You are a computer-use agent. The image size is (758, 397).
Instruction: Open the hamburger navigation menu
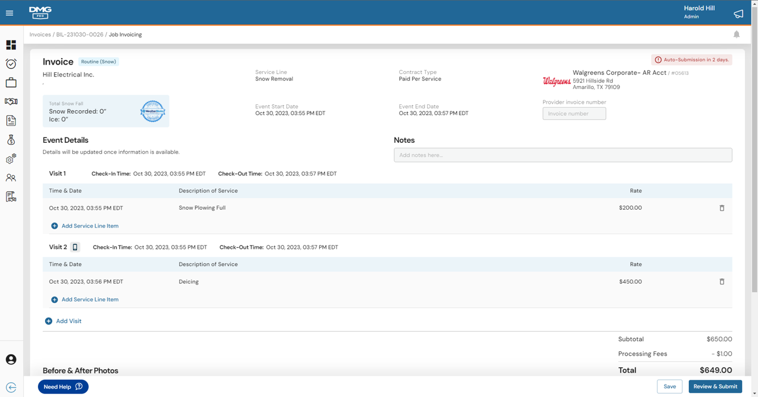pos(9,13)
